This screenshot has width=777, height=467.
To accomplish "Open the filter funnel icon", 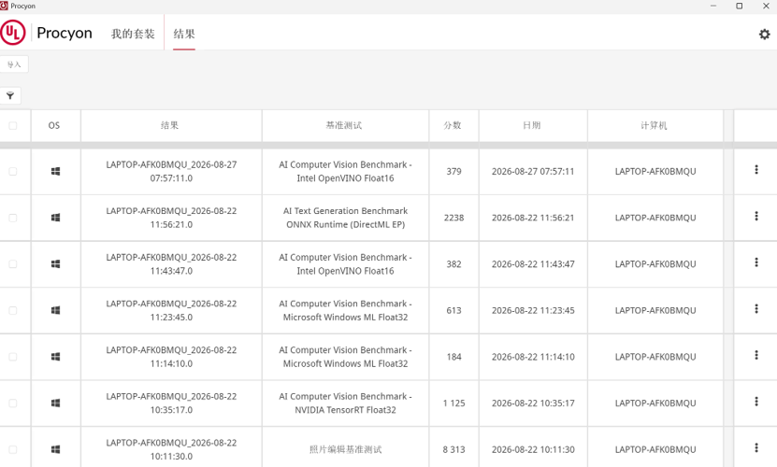I will (10, 95).
